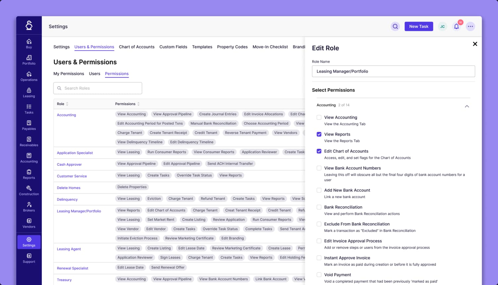498x285 pixels.
Task: Open the My Permissions tab
Action: click(x=69, y=74)
